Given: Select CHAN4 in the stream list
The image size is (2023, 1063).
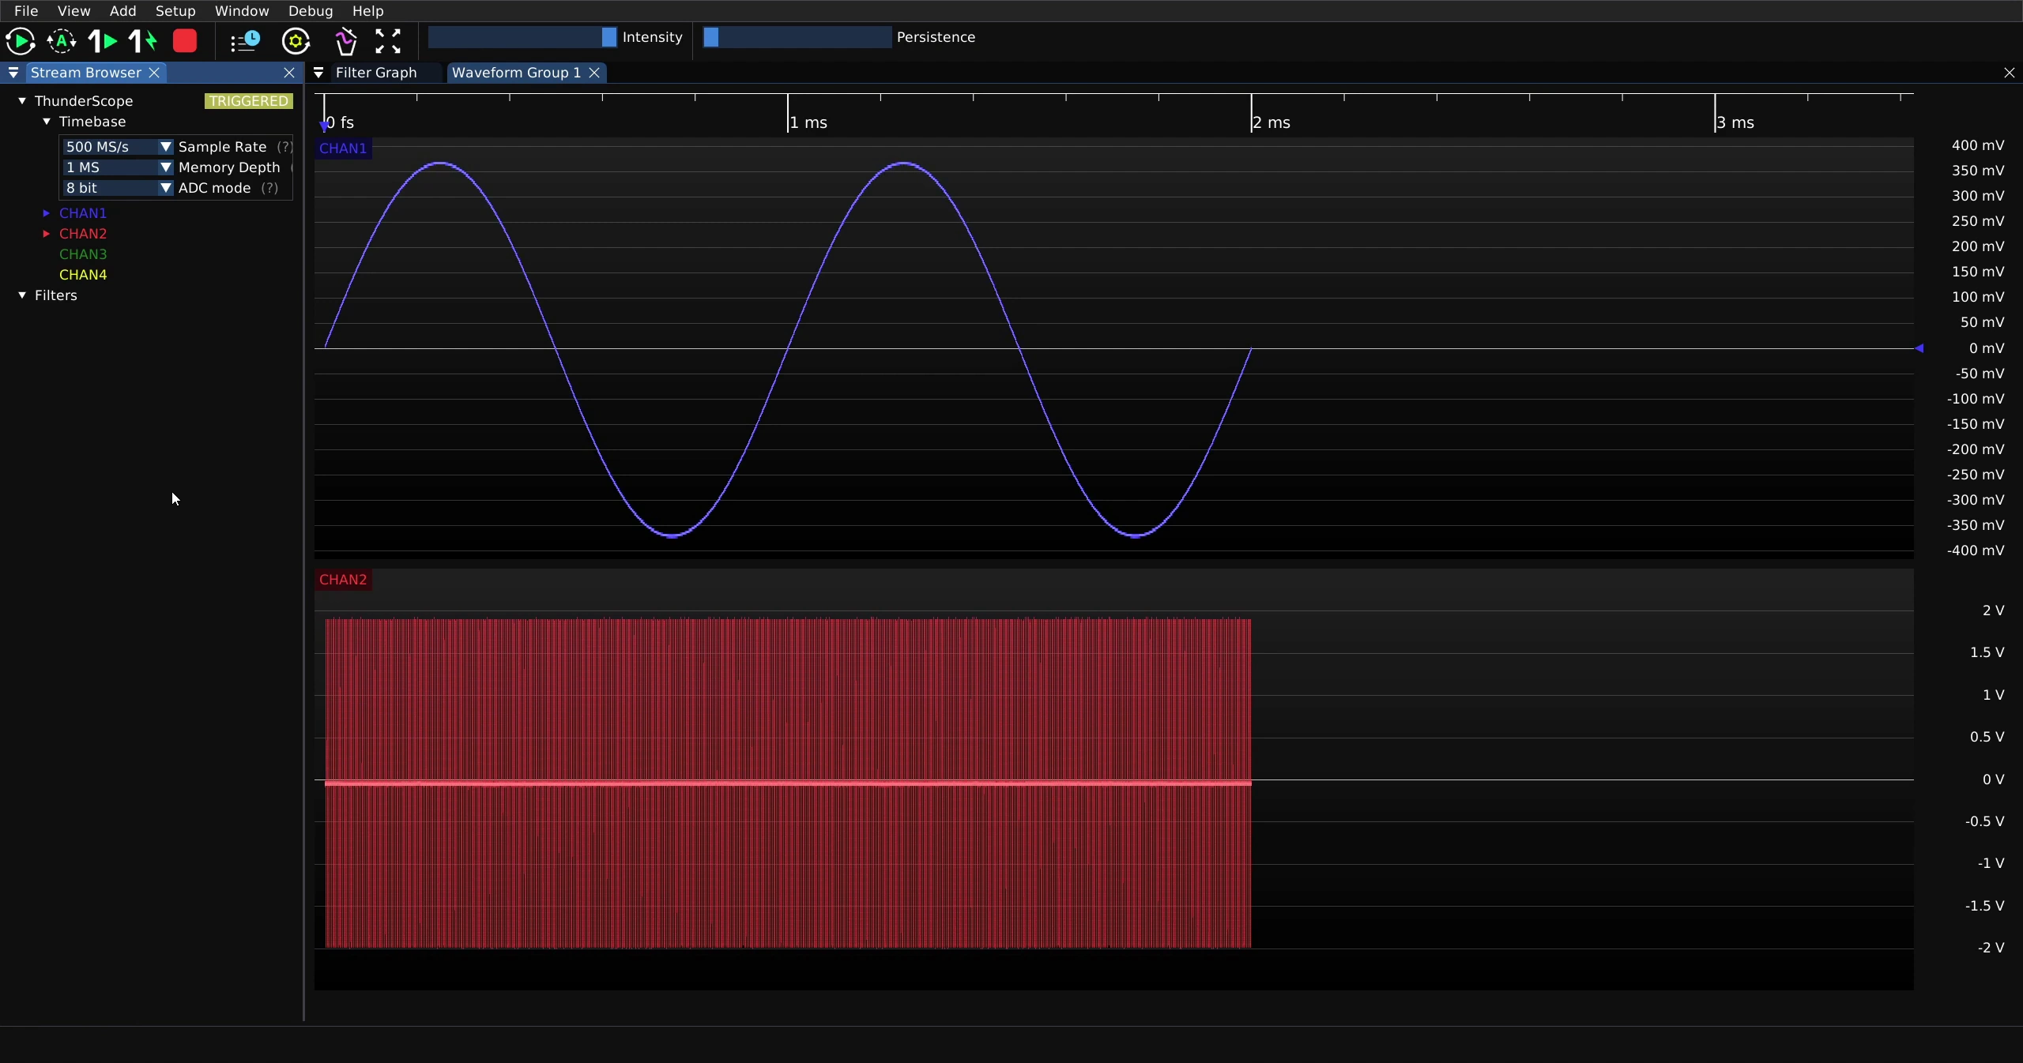Looking at the screenshot, I should pos(83,275).
